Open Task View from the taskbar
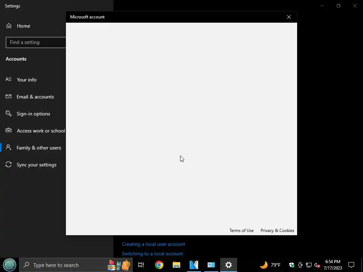Image resolution: width=363 pixels, height=272 pixels. 141,265
